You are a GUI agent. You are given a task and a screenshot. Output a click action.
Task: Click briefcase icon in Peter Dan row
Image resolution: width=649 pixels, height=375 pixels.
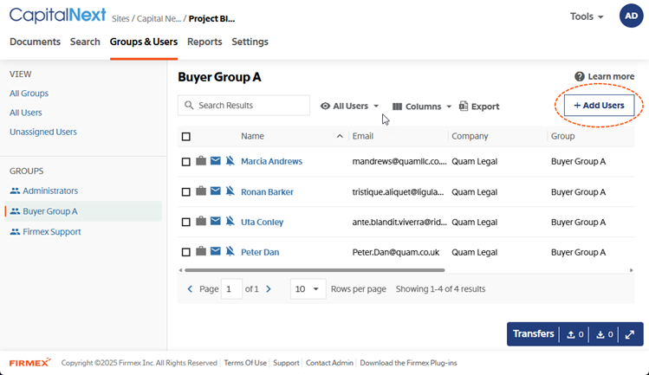201,251
